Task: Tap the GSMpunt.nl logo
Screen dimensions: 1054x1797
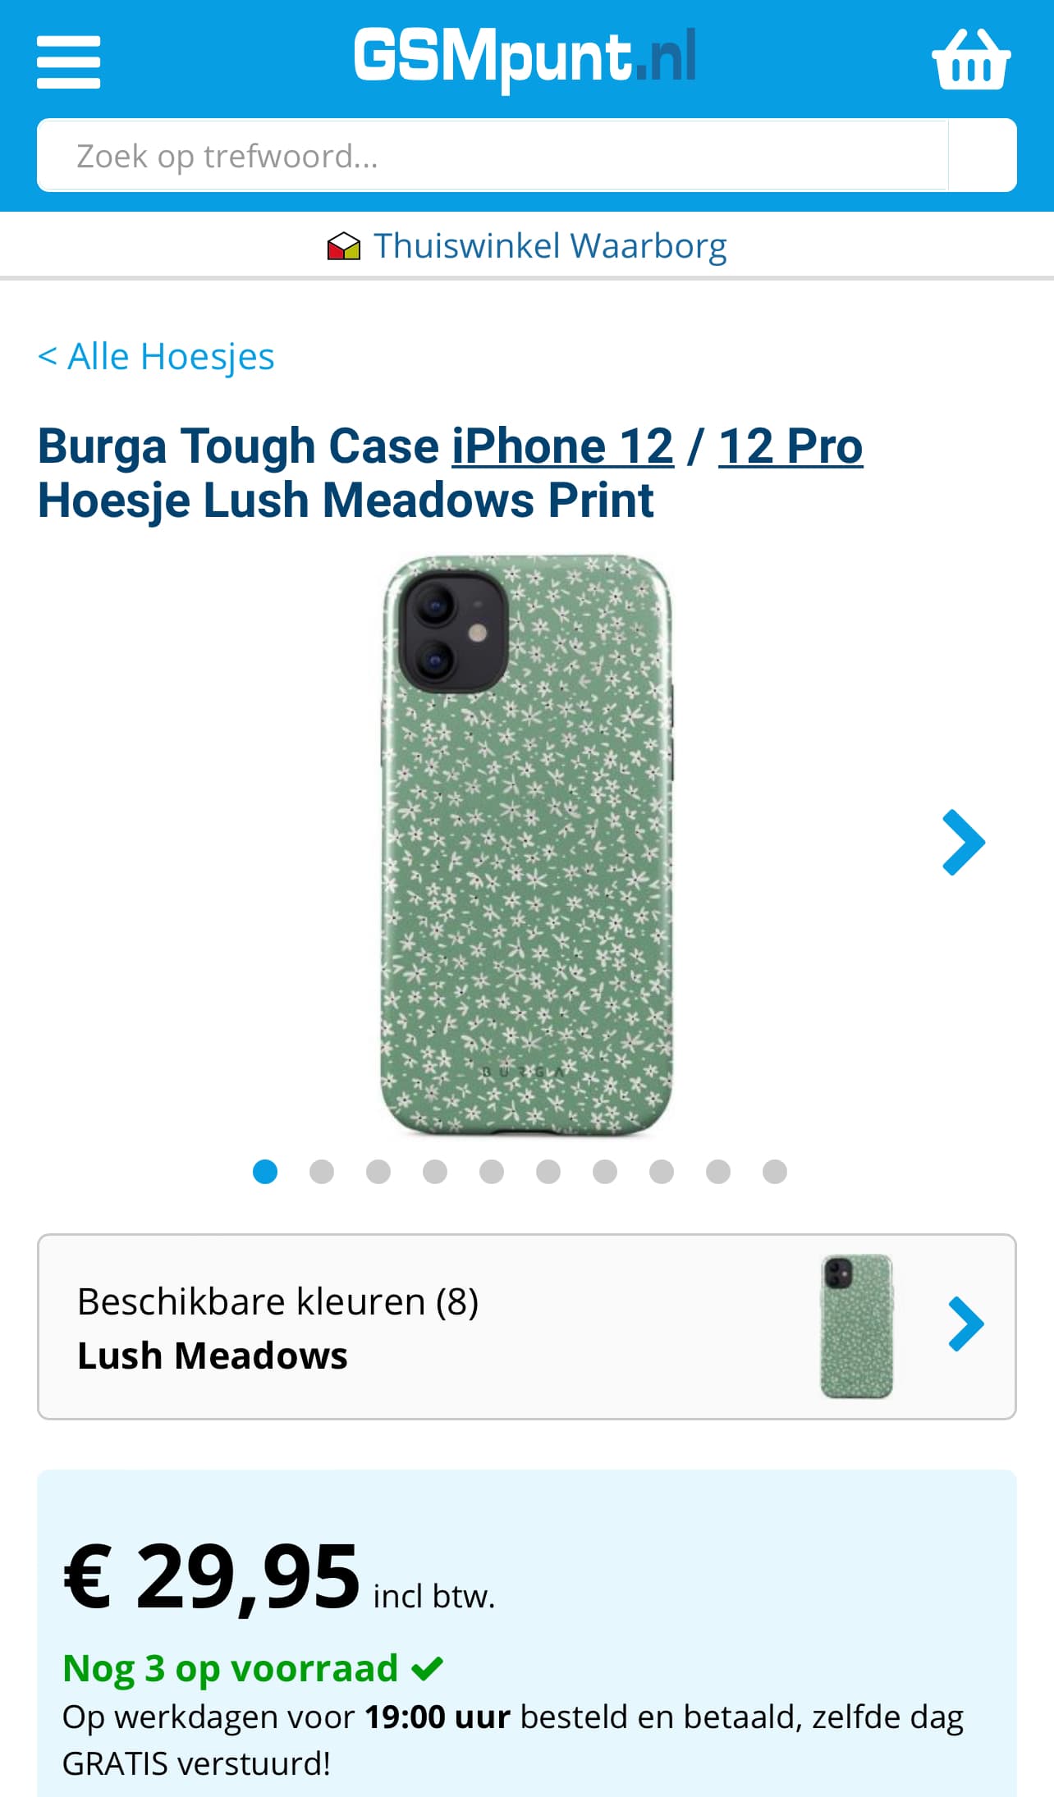Action: (x=525, y=57)
